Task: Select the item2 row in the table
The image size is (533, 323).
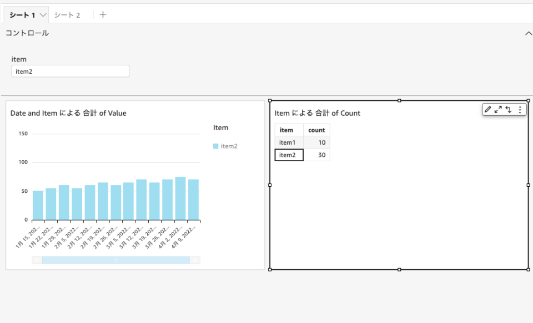Action: click(289, 155)
